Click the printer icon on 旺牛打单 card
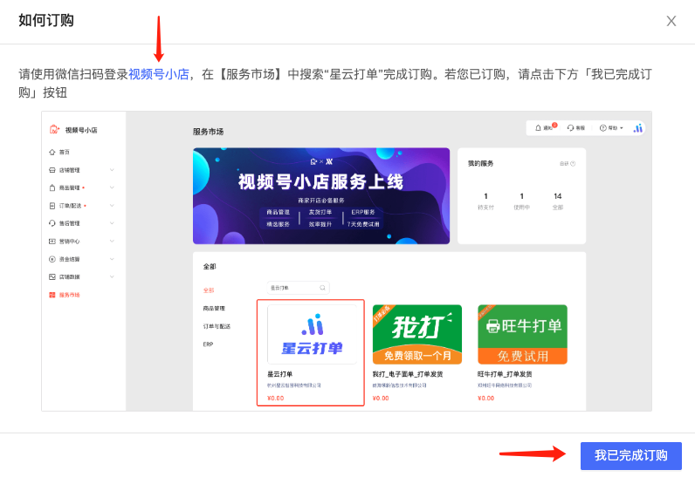 [x=492, y=326]
